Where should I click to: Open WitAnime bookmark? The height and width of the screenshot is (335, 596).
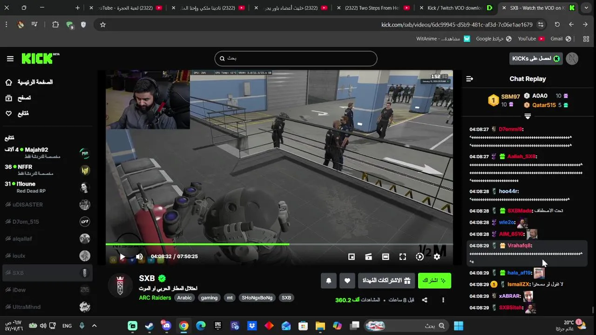click(443, 39)
